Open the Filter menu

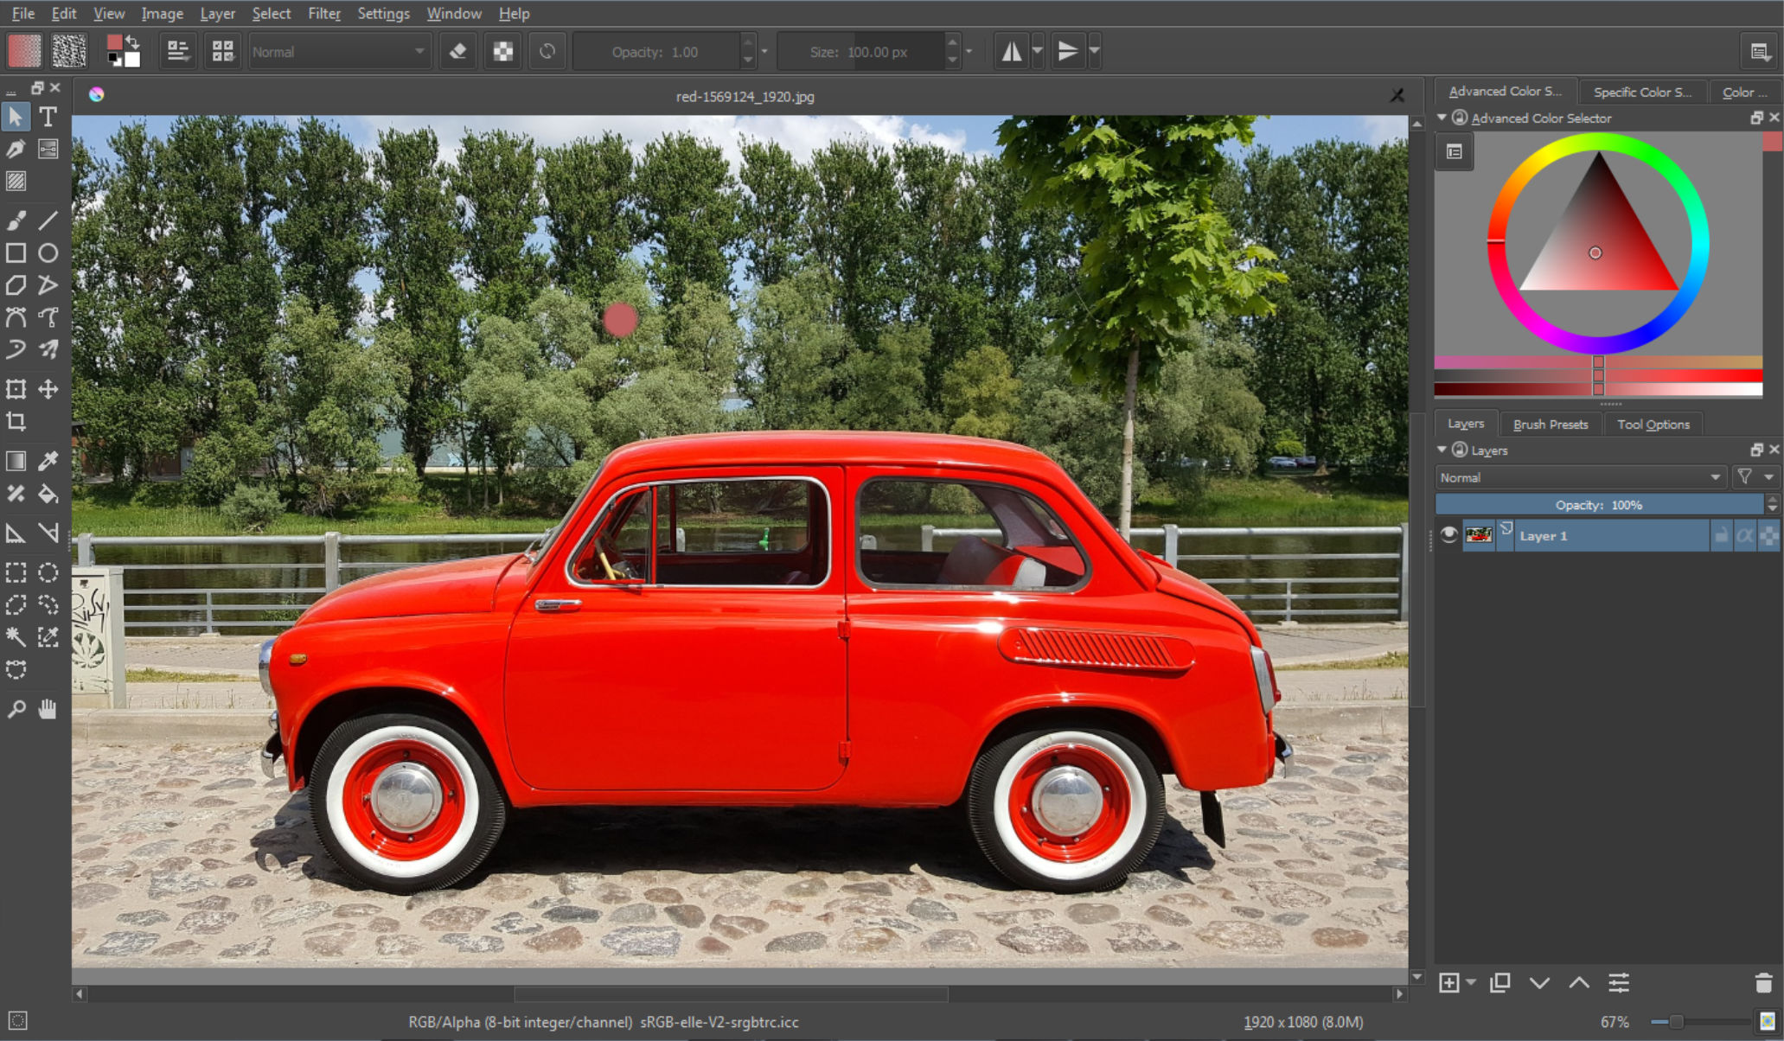point(323,13)
